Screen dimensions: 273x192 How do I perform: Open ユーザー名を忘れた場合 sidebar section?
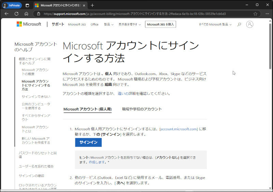tap(36, 166)
